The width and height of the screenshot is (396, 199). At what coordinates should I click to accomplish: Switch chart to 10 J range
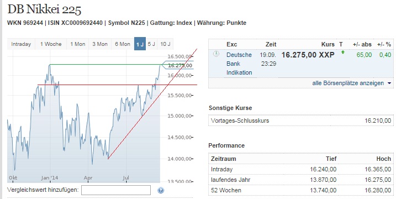[x=166, y=44]
